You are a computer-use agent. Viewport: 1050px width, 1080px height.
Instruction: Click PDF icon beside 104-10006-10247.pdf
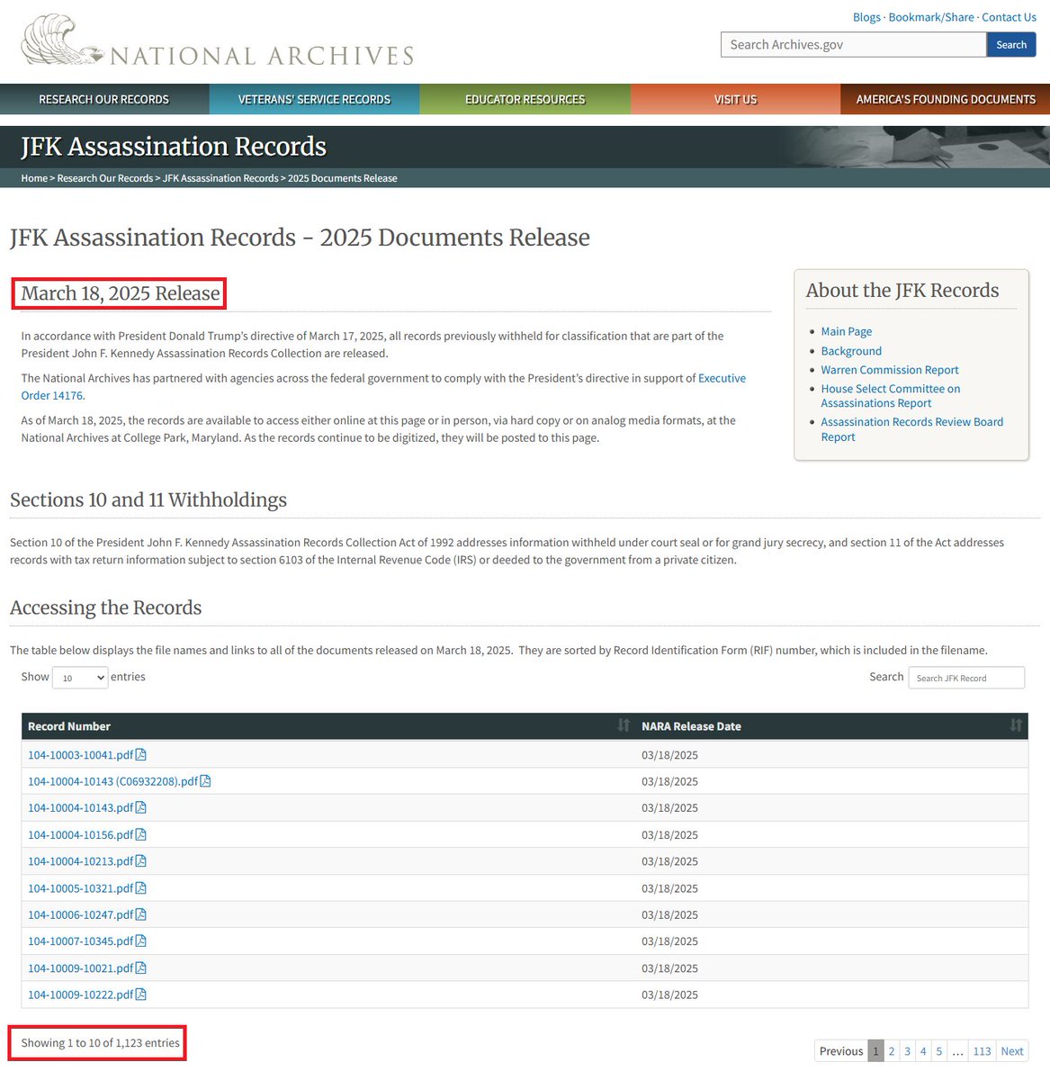click(x=140, y=915)
